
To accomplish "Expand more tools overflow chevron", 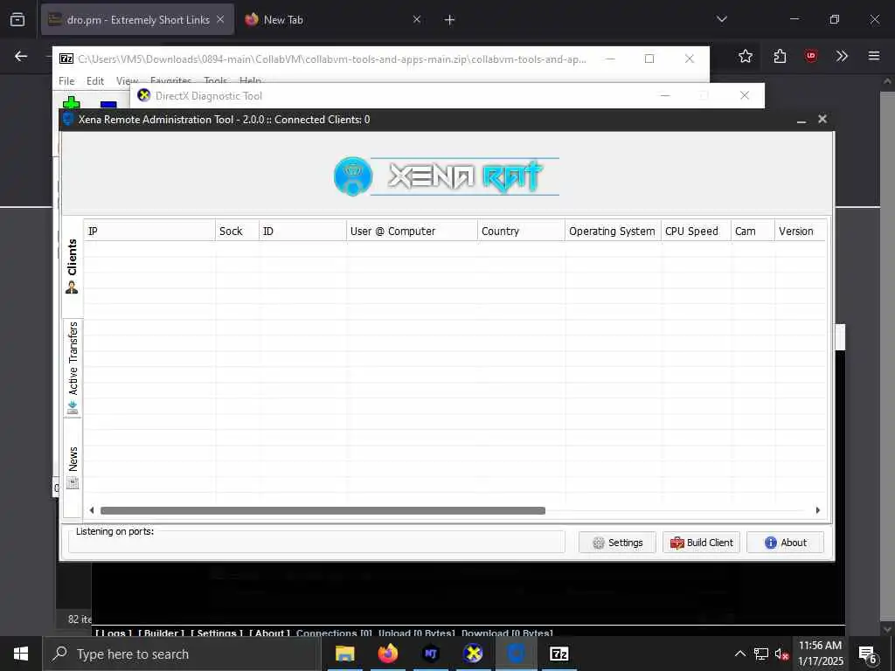I will pos(842,56).
